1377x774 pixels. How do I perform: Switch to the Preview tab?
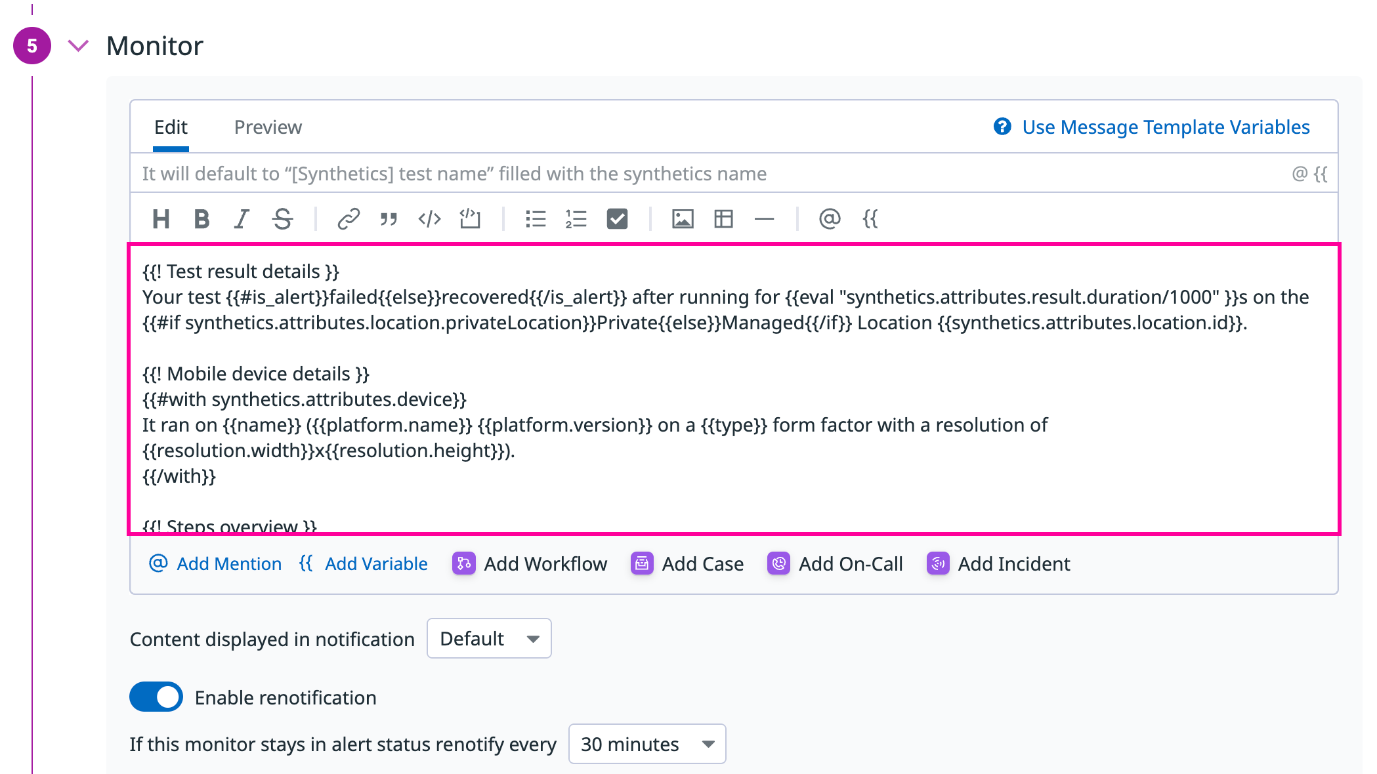[268, 127]
